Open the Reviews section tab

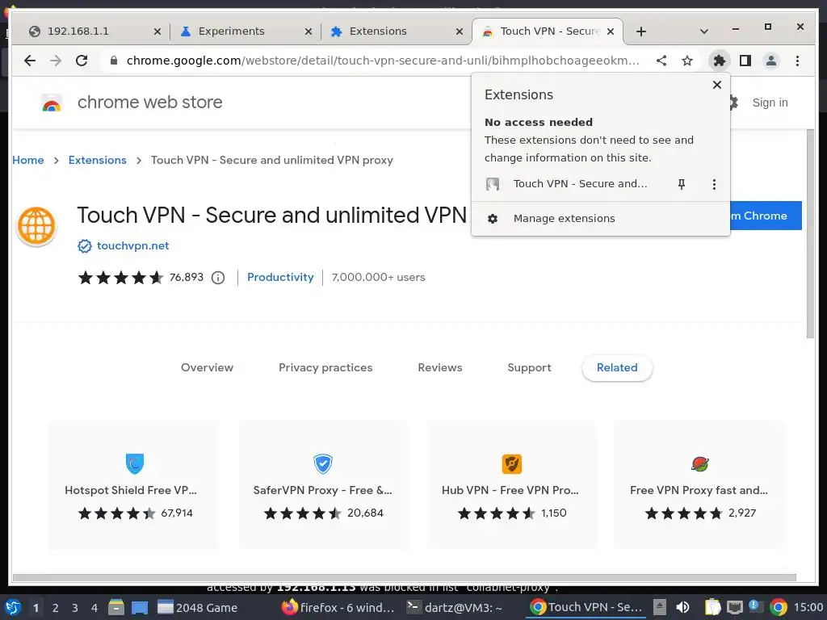click(x=439, y=367)
